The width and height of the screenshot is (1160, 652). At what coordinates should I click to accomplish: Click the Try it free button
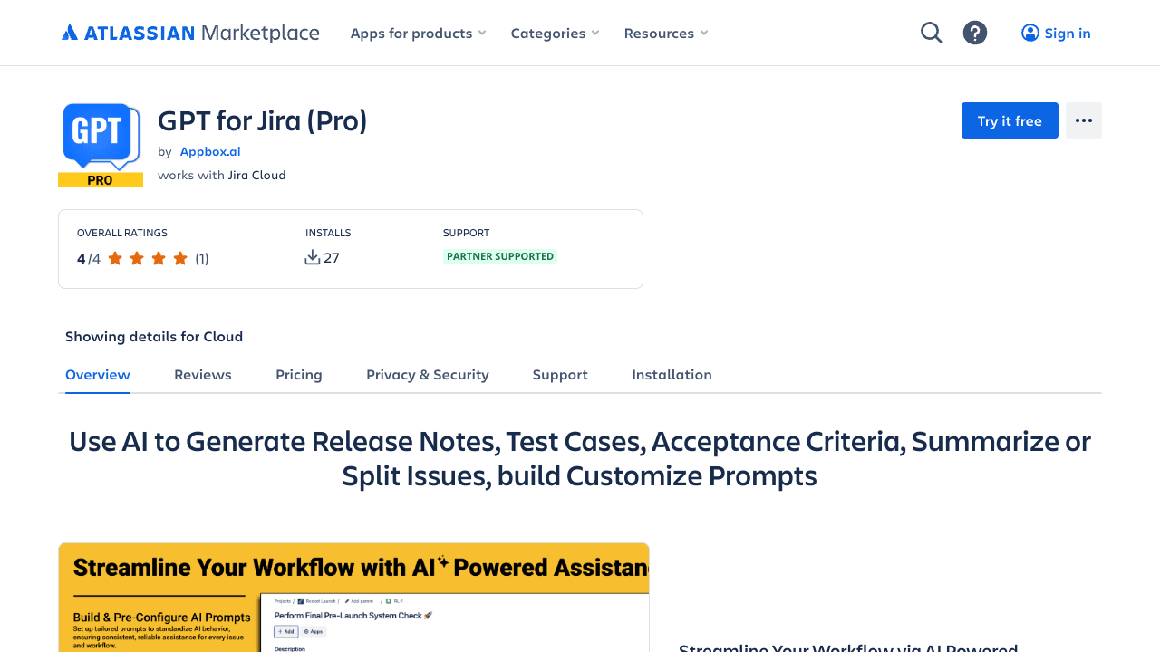1009,120
